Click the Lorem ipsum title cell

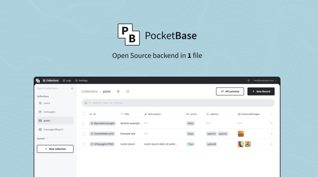click(x=128, y=144)
